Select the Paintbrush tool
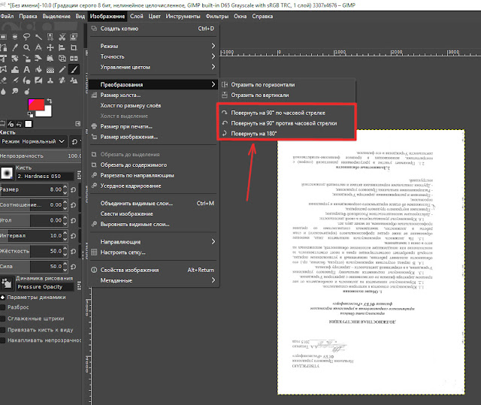The image size is (481, 405). [74, 69]
